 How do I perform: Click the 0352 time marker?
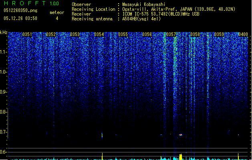(x=51, y=34)
